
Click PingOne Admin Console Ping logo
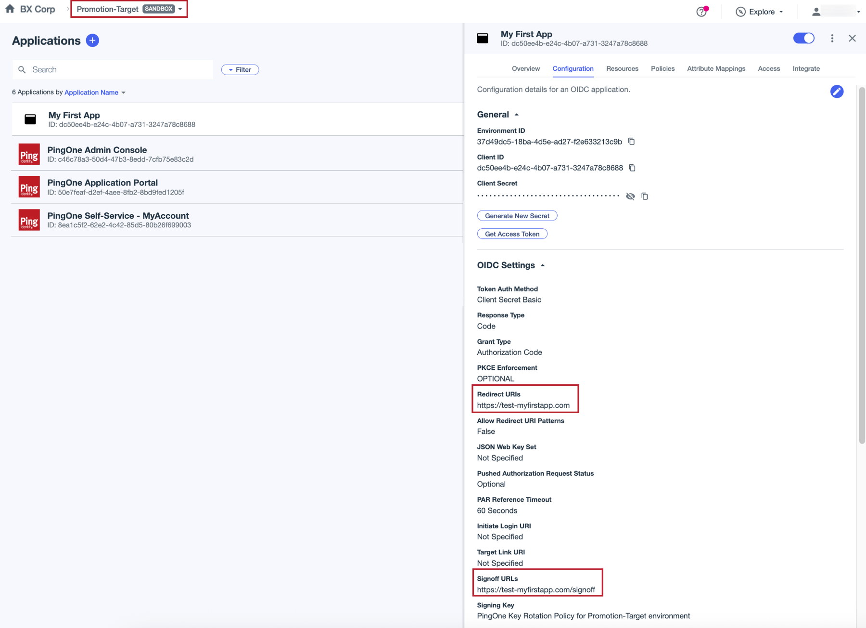tap(29, 154)
